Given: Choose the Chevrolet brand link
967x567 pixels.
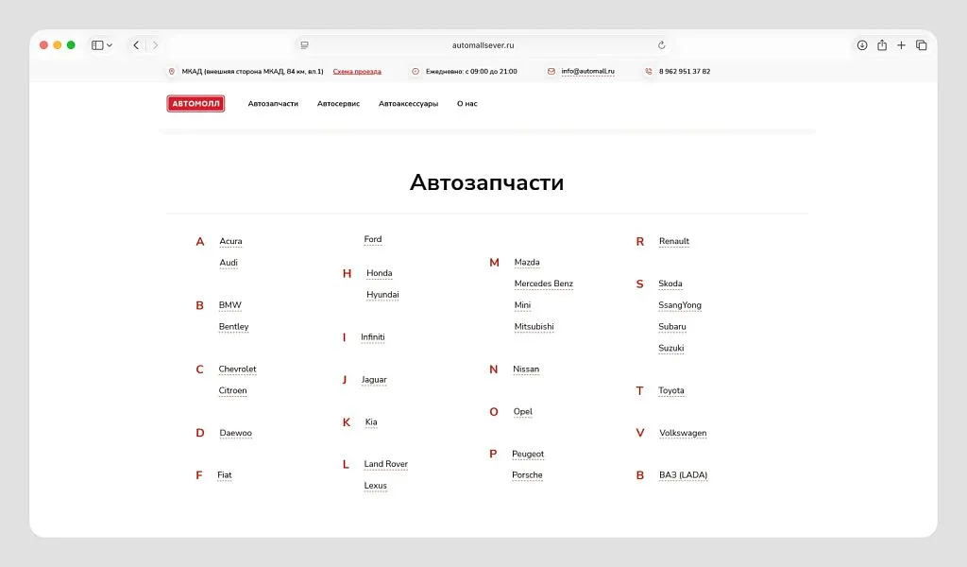Looking at the screenshot, I should (237, 369).
